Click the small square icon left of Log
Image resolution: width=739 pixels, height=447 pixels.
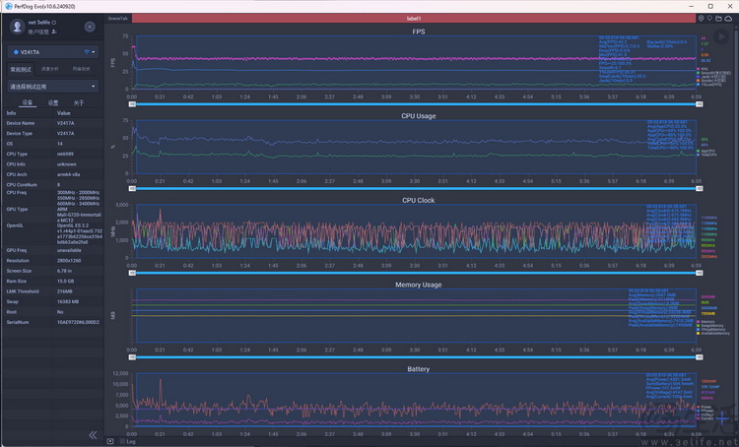pos(110,441)
